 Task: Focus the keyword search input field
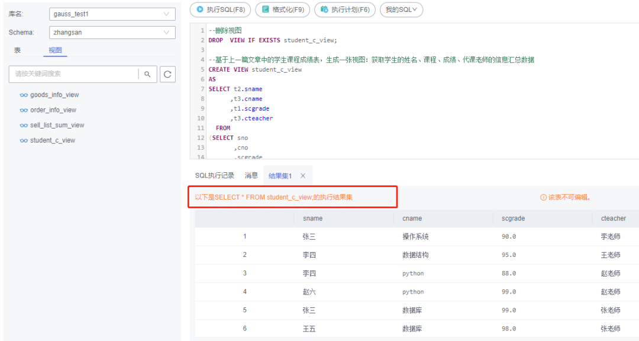click(75, 74)
